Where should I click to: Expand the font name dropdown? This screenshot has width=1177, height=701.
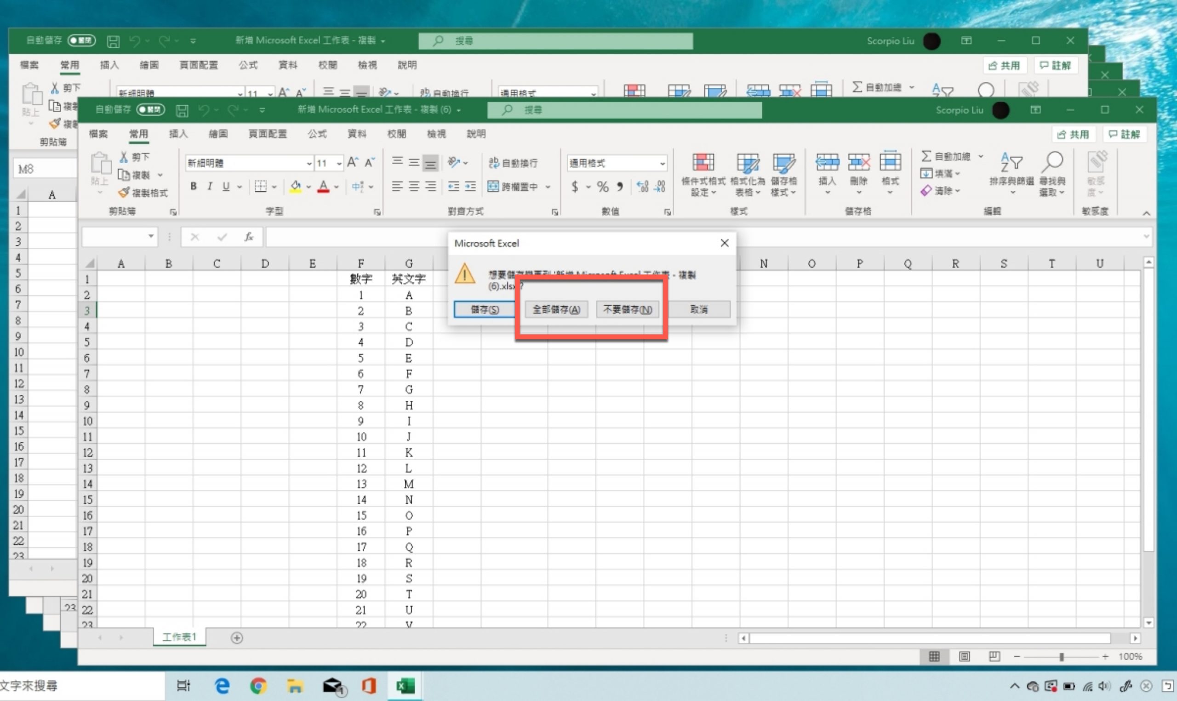pos(309,164)
